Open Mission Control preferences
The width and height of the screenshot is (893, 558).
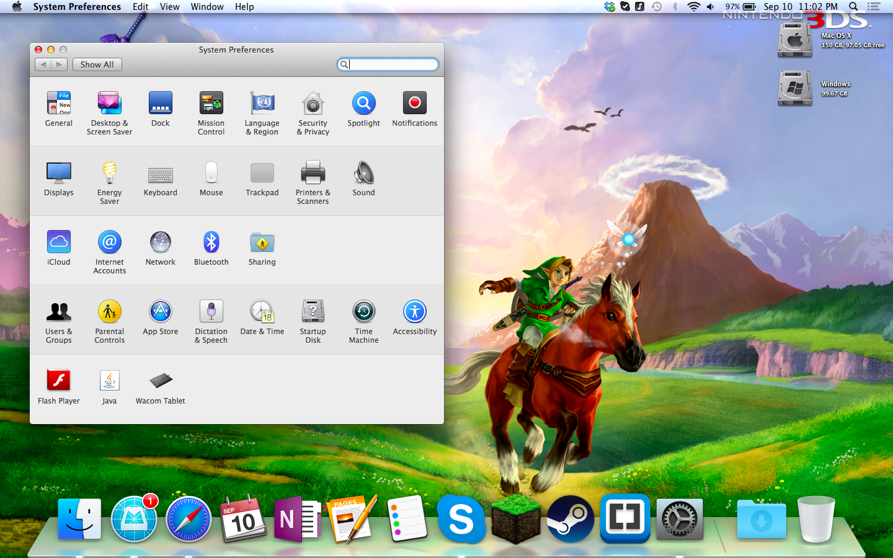tap(211, 113)
